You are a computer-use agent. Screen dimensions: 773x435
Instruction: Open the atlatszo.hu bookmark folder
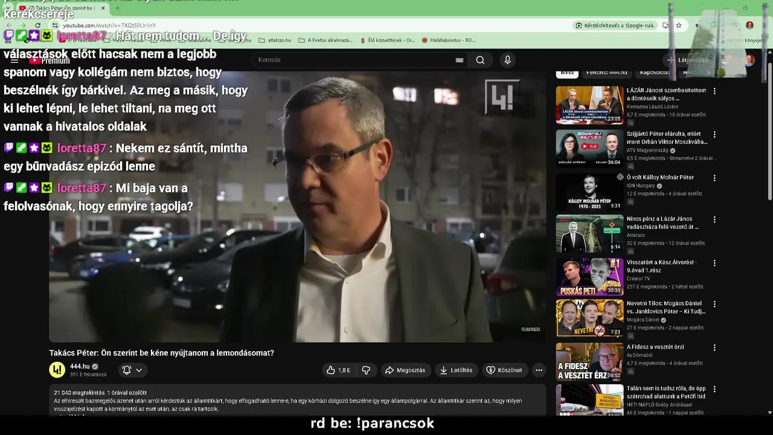(x=275, y=40)
